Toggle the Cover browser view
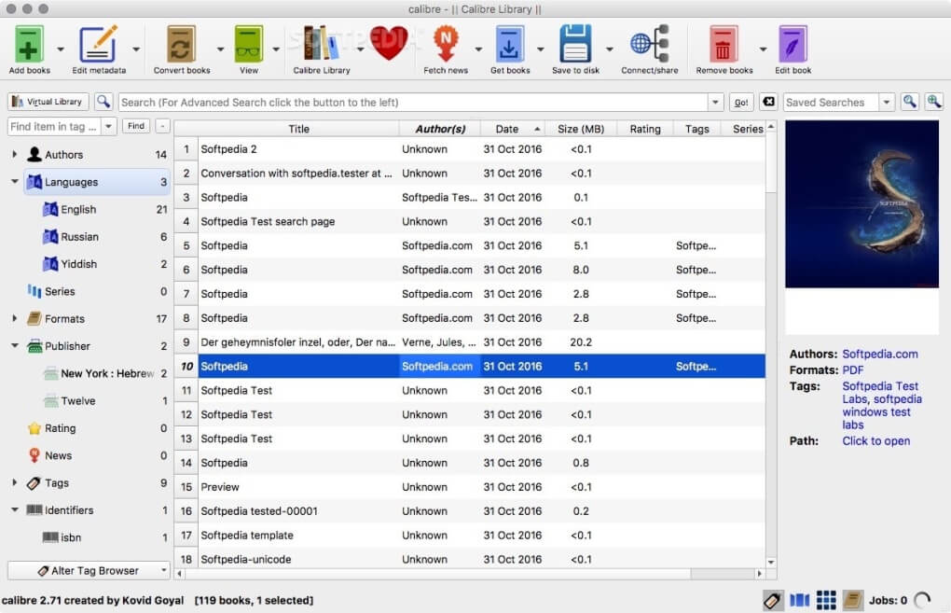Image resolution: width=951 pixels, height=613 pixels. pyautogui.click(x=798, y=600)
